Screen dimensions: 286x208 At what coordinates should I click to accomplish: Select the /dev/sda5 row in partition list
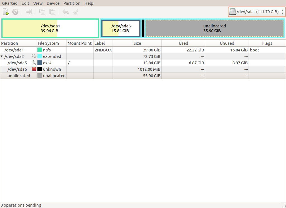143,63
